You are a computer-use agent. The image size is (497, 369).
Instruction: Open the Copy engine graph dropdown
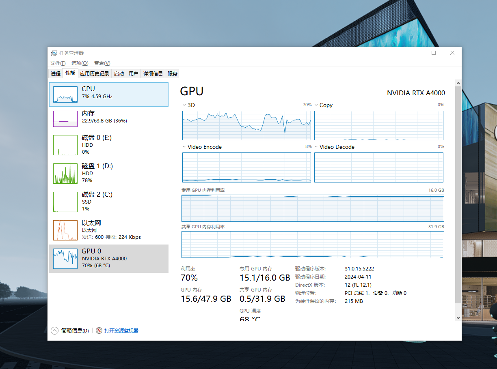click(x=316, y=105)
